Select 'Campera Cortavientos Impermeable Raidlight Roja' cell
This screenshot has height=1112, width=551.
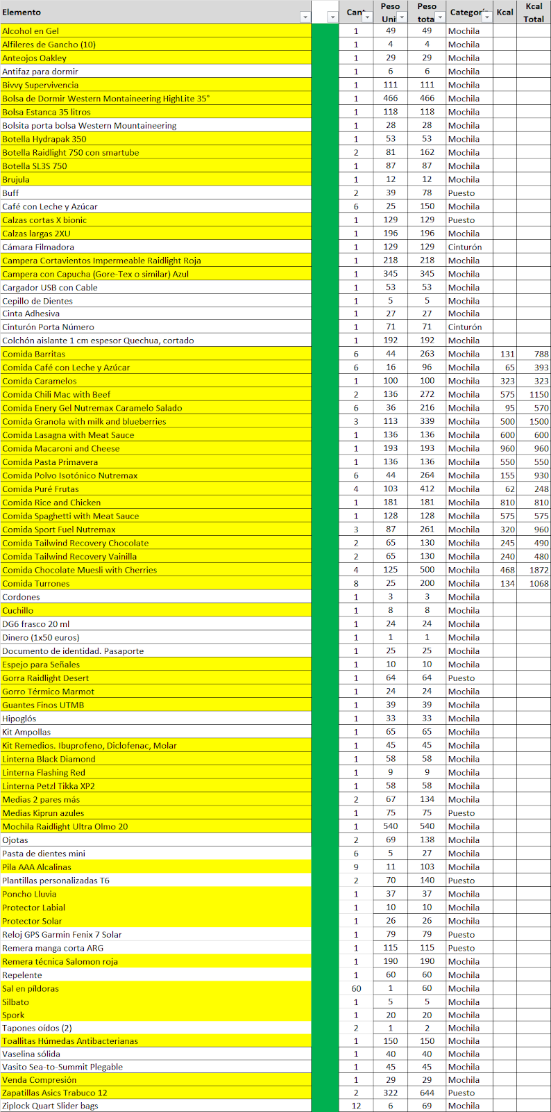pyautogui.click(x=155, y=261)
